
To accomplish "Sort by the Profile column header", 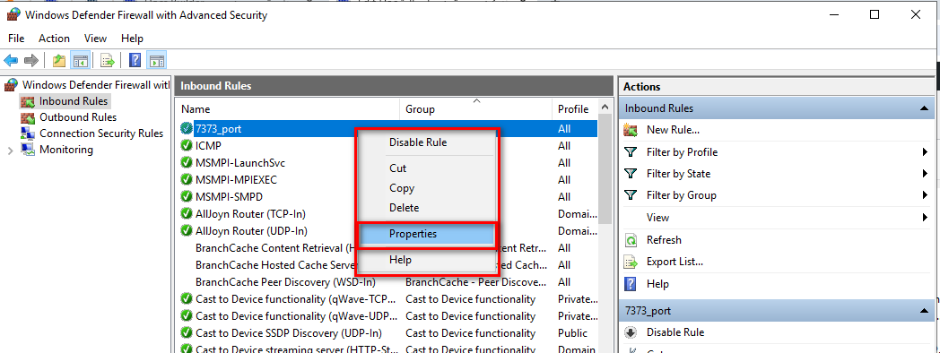I will point(574,109).
